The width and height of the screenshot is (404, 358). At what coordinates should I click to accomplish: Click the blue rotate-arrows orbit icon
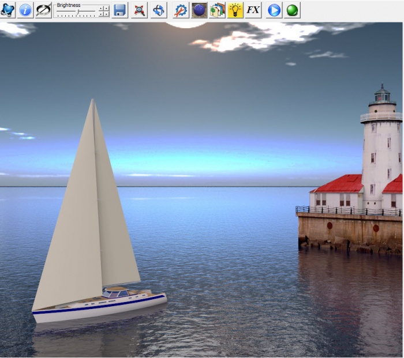click(159, 10)
